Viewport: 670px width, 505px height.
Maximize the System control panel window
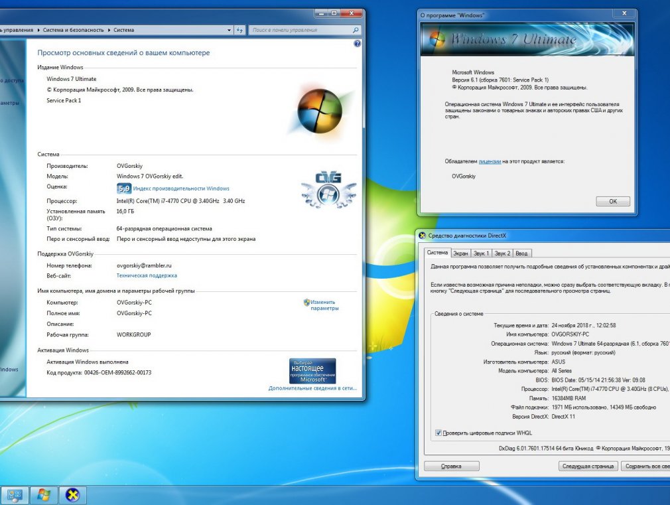(x=334, y=13)
